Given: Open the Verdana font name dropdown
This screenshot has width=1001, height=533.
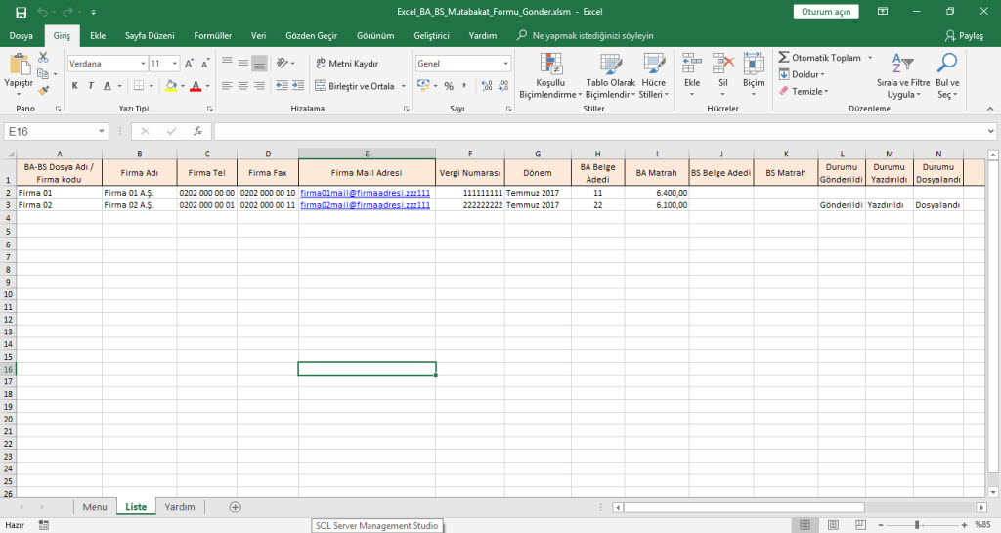Looking at the screenshot, I should tap(142, 64).
